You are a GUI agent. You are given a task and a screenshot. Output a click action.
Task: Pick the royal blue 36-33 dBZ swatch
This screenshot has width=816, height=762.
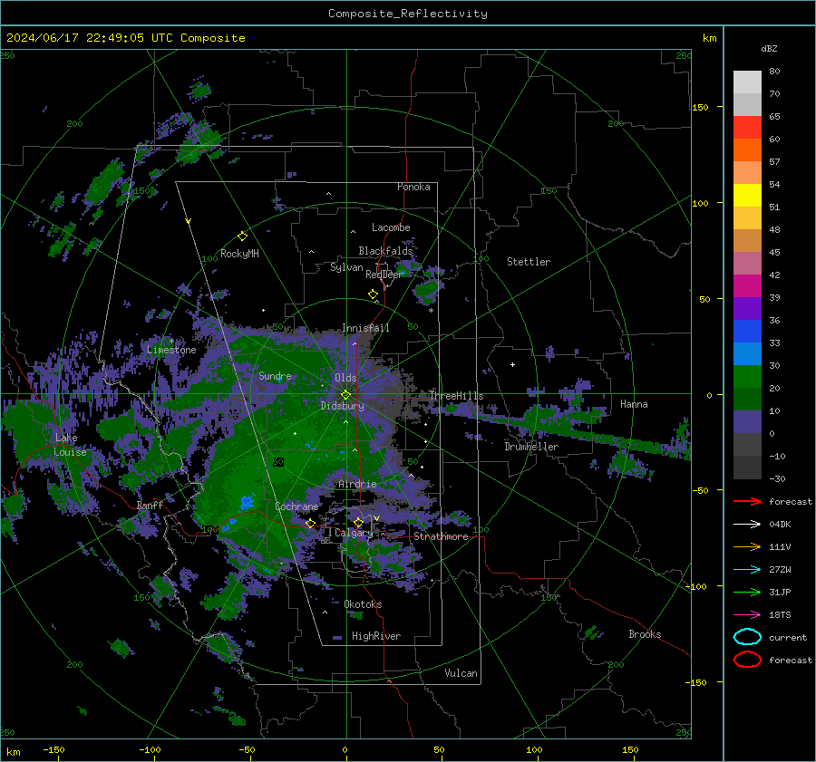point(747,332)
